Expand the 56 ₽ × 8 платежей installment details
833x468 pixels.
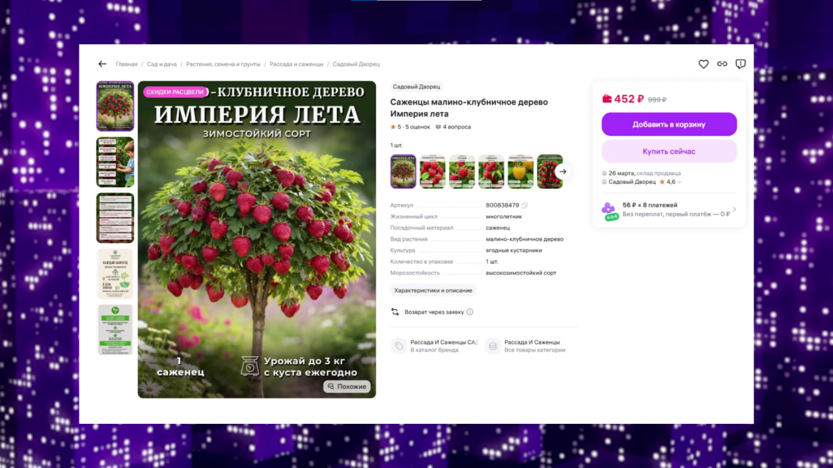[x=734, y=210]
